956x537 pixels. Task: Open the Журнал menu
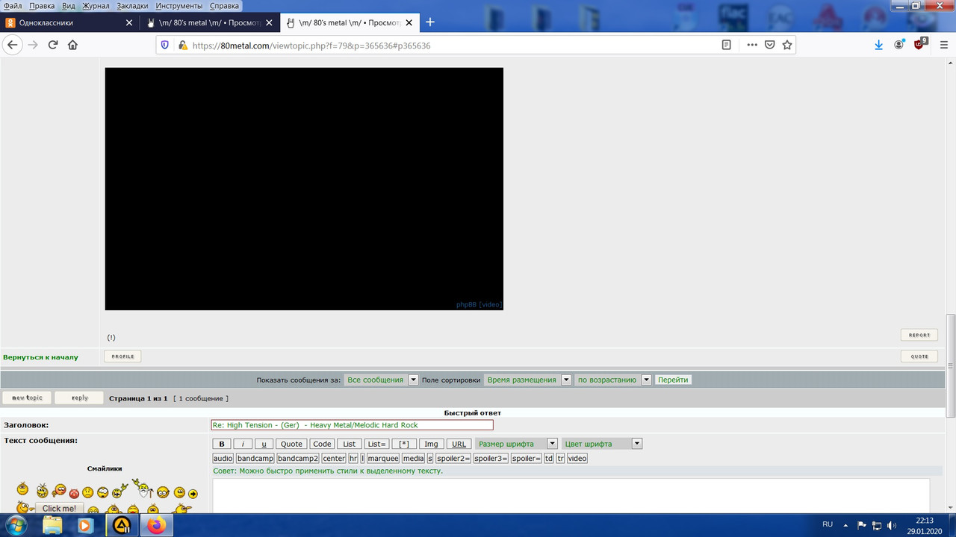95,5
